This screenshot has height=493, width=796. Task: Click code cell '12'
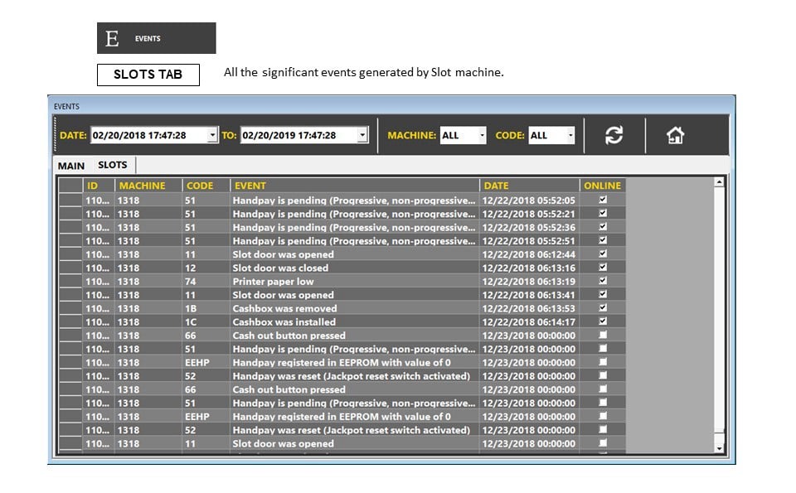pos(206,268)
